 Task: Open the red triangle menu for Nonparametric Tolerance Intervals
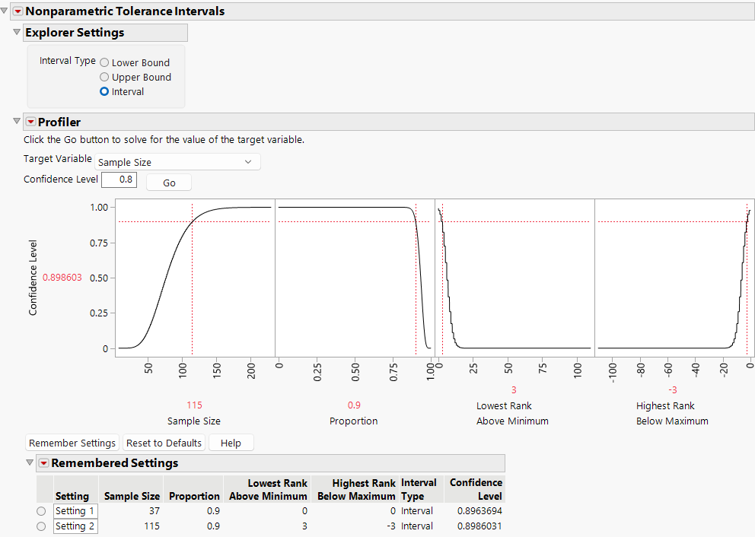coord(17,11)
